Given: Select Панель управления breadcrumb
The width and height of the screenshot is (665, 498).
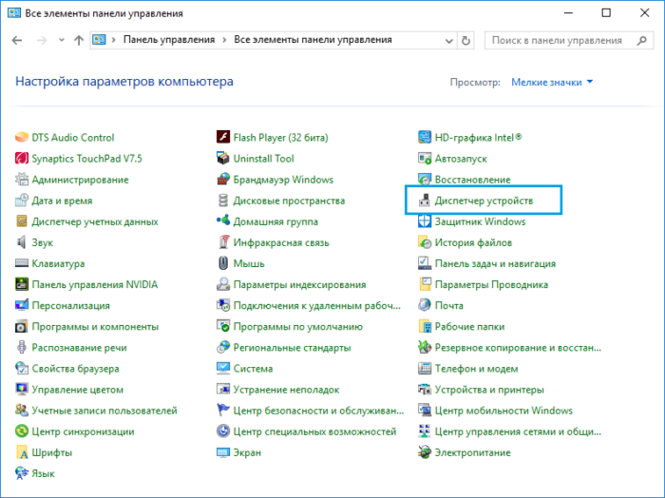Looking at the screenshot, I should click(169, 40).
